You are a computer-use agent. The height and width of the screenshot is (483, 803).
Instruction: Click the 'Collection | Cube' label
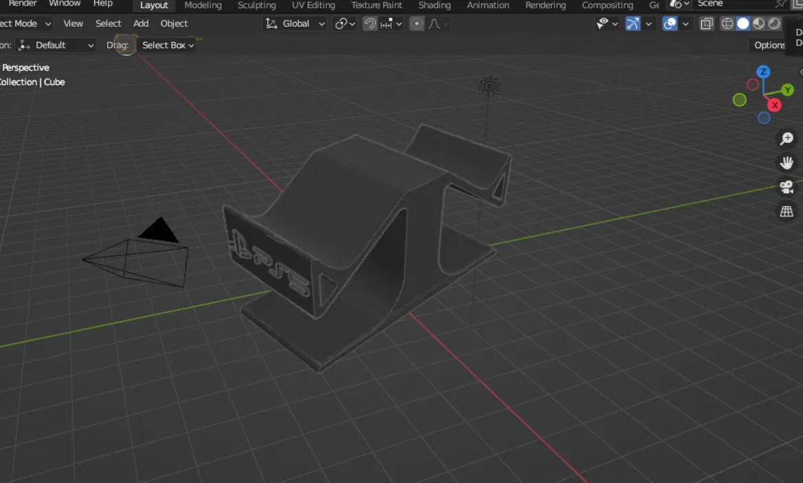point(32,82)
